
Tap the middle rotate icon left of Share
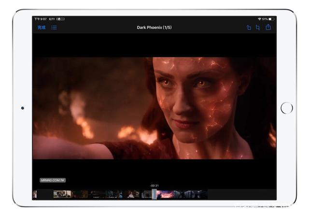(258, 28)
